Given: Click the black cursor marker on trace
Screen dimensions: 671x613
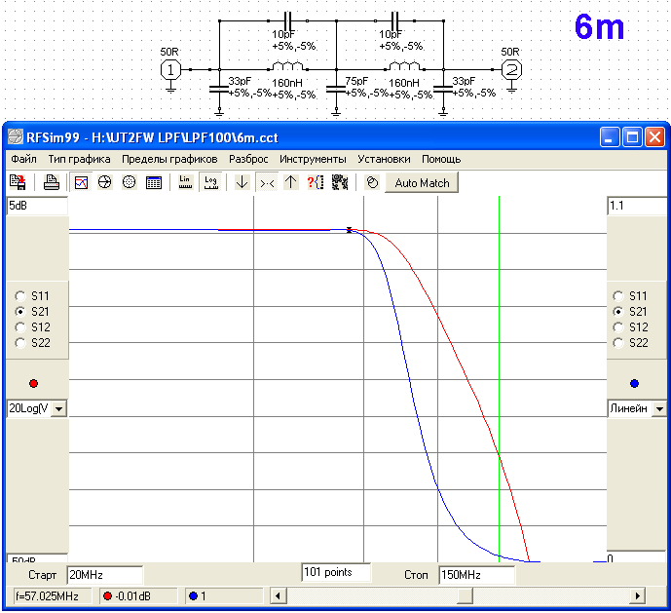Looking at the screenshot, I should pyautogui.click(x=350, y=230).
